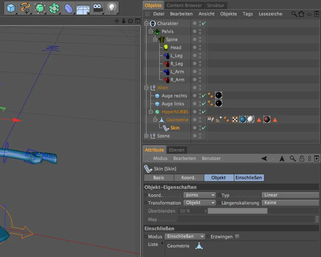Collapse the Alien tree node
Viewport: 321px width, 257px height.
[x=146, y=88]
